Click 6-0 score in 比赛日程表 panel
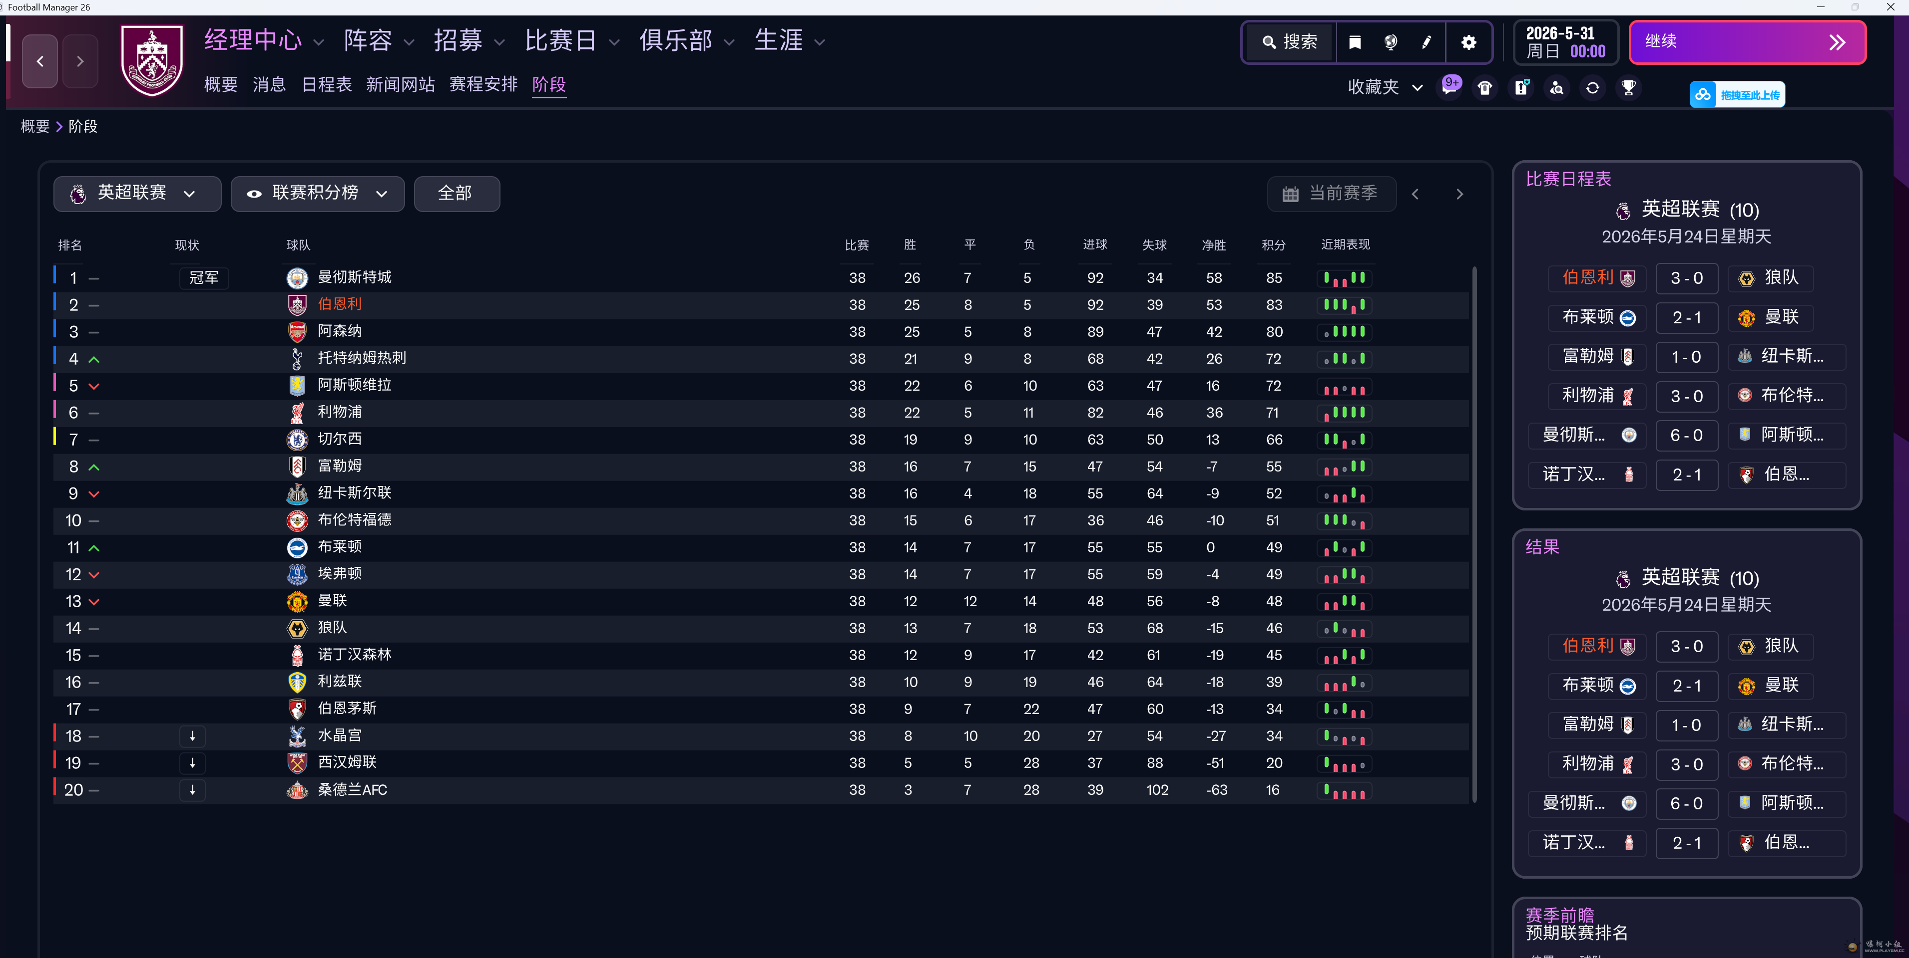The image size is (1909, 958). tap(1687, 435)
